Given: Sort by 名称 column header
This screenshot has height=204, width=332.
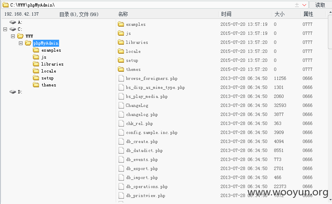Looking at the screenshot, I should click(x=123, y=14).
